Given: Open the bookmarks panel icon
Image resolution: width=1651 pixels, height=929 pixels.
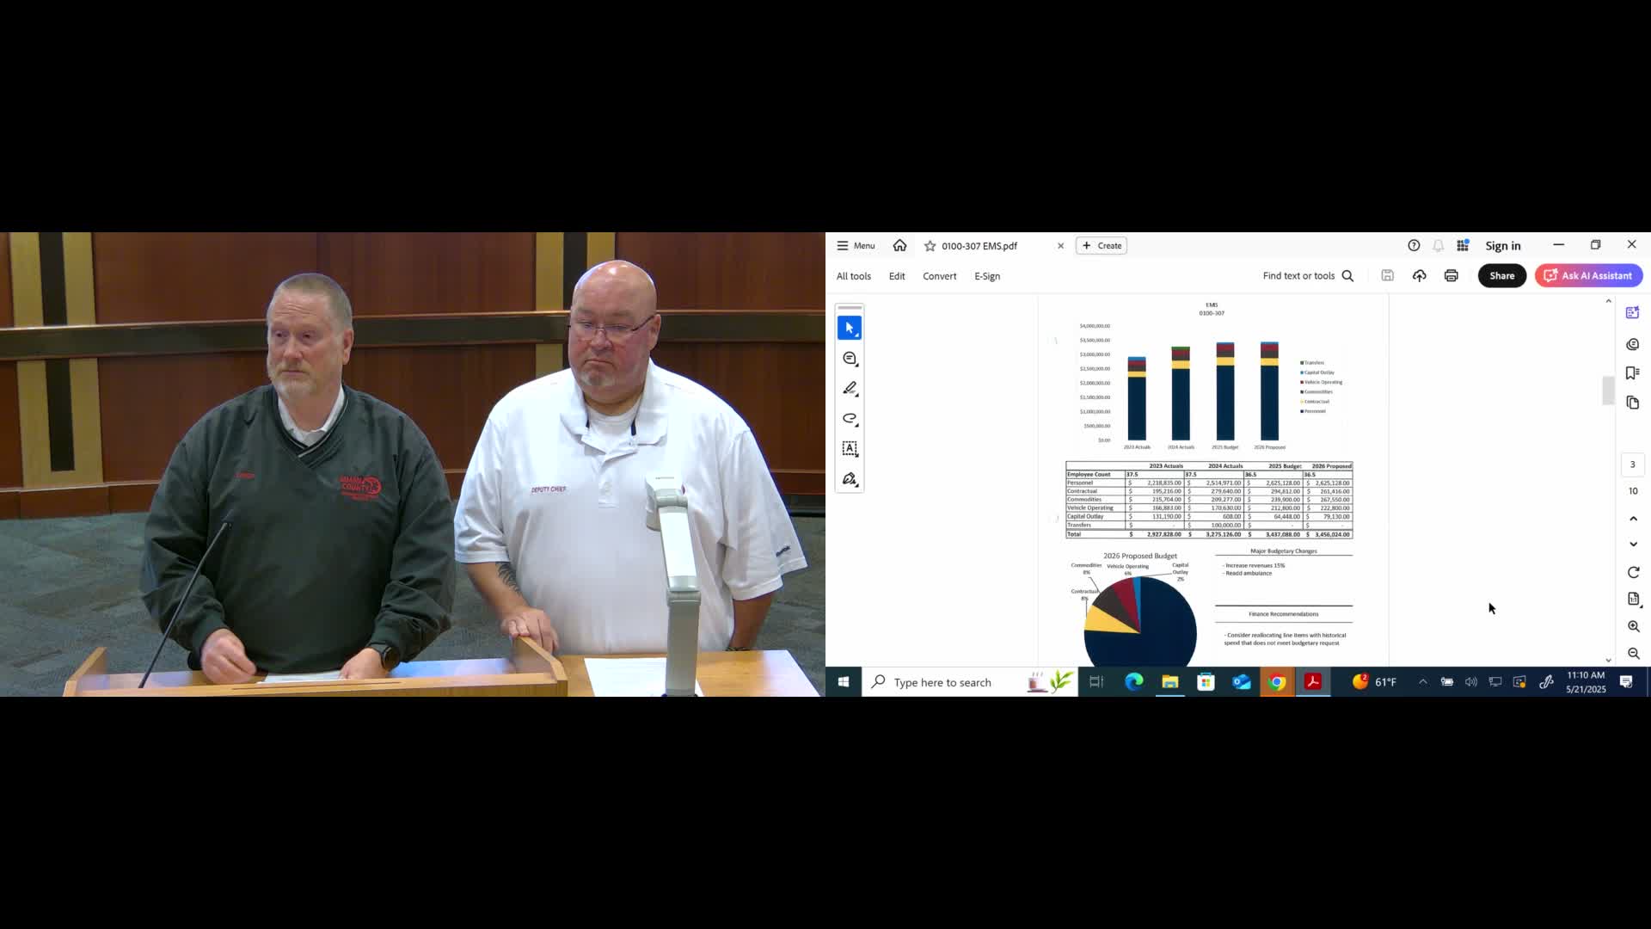Looking at the screenshot, I should pyautogui.click(x=1633, y=373).
